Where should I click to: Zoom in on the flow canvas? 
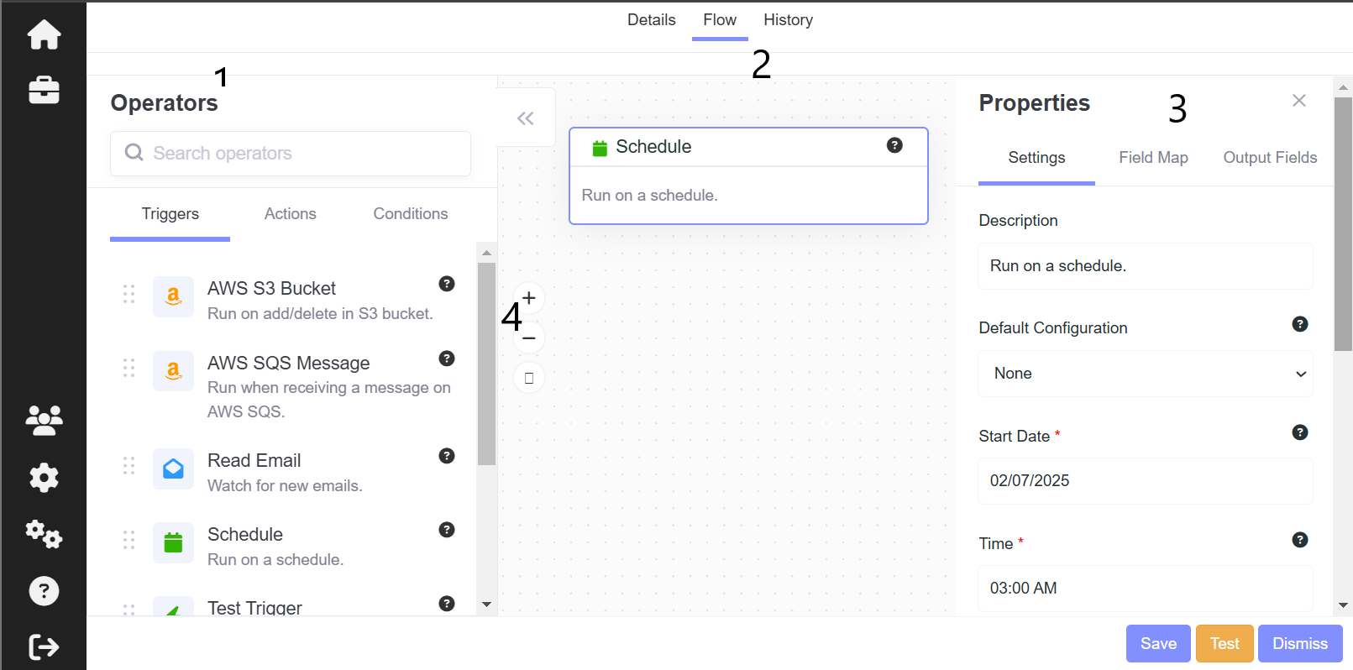529,299
